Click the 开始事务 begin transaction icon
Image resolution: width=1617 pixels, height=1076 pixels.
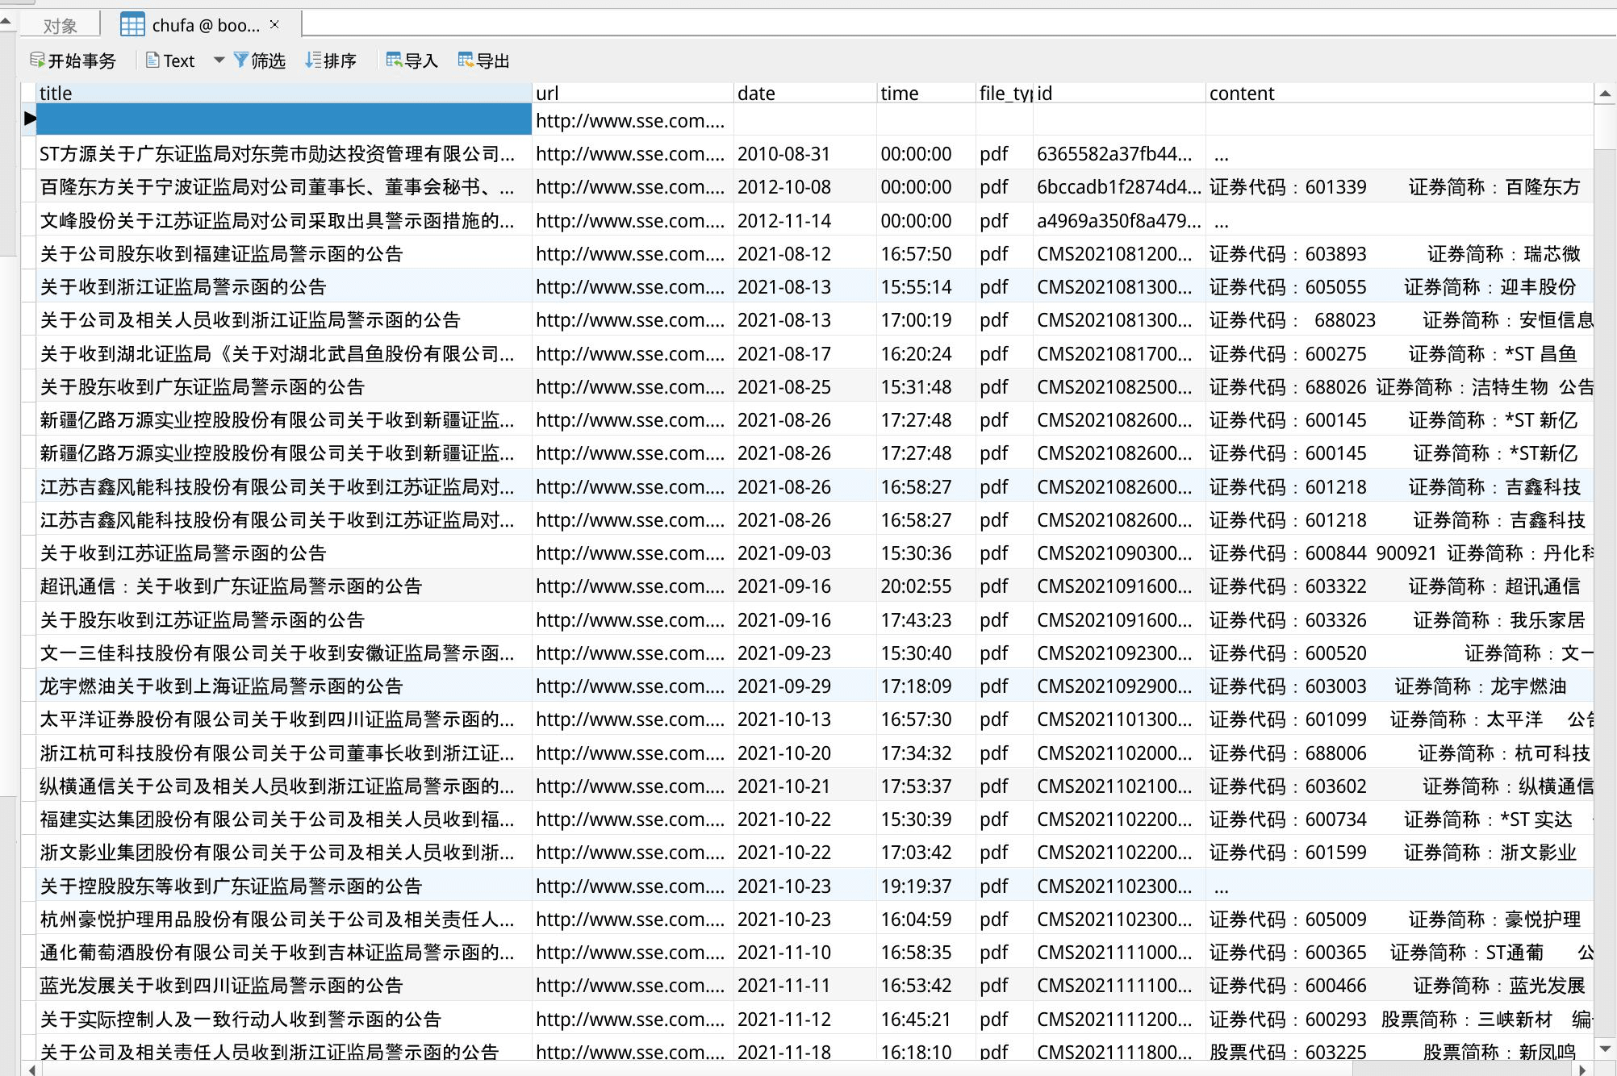(37, 60)
